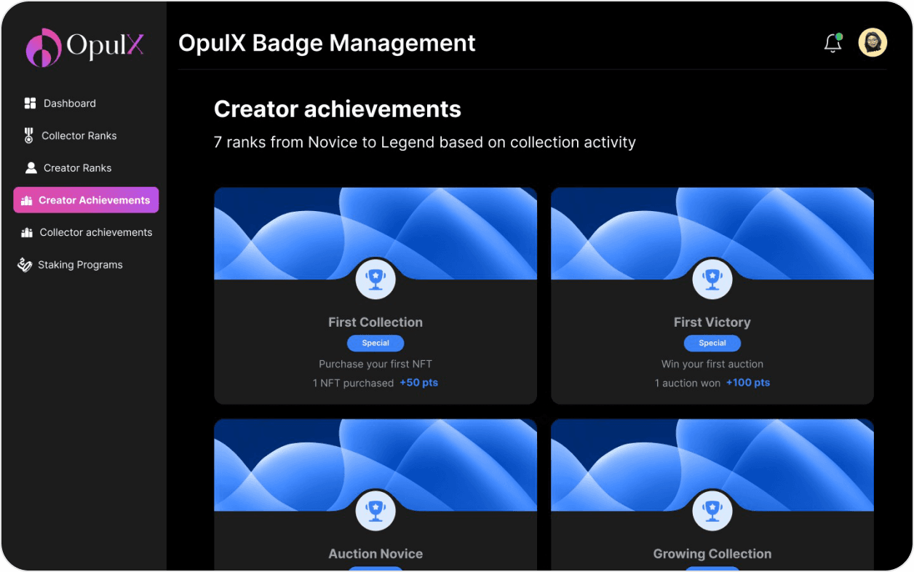Click the OpulX logo in the sidebar
This screenshot has height=572, width=914.
84,47
